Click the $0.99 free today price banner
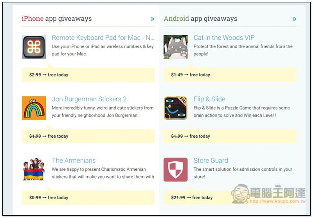The image size is (313, 218). click(x=88, y=197)
